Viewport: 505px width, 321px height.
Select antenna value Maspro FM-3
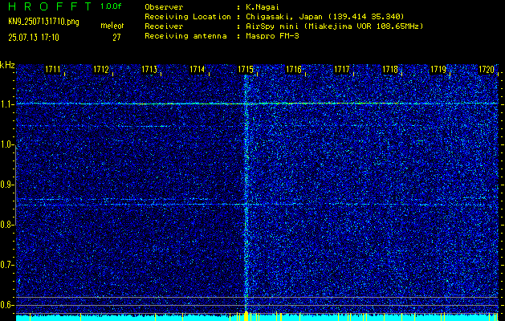[272, 36]
